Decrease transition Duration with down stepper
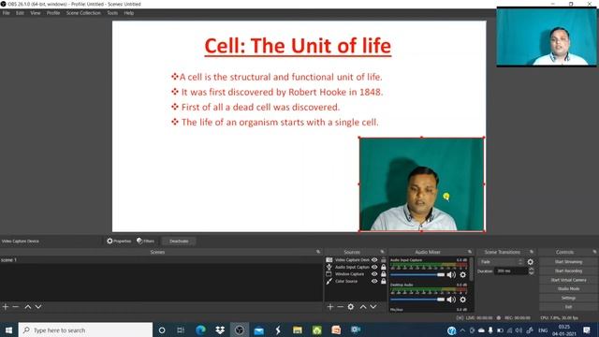This screenshot has height=337, width=599. (531, 272)
